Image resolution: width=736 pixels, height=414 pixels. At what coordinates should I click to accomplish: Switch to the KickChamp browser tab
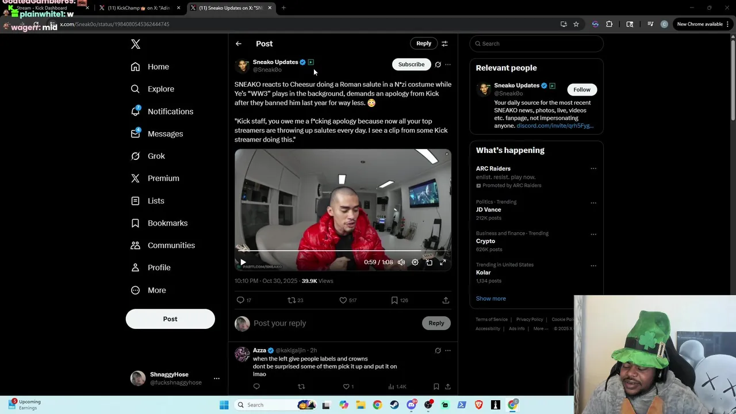tap(139, 8)
